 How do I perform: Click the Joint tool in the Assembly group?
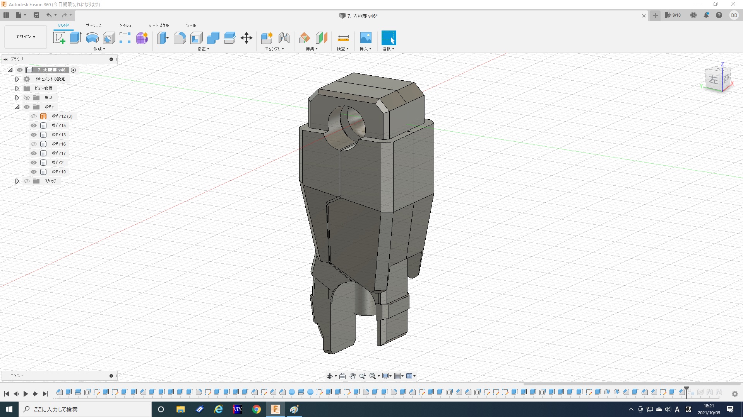pyautogui.click(x=284, y=38)
